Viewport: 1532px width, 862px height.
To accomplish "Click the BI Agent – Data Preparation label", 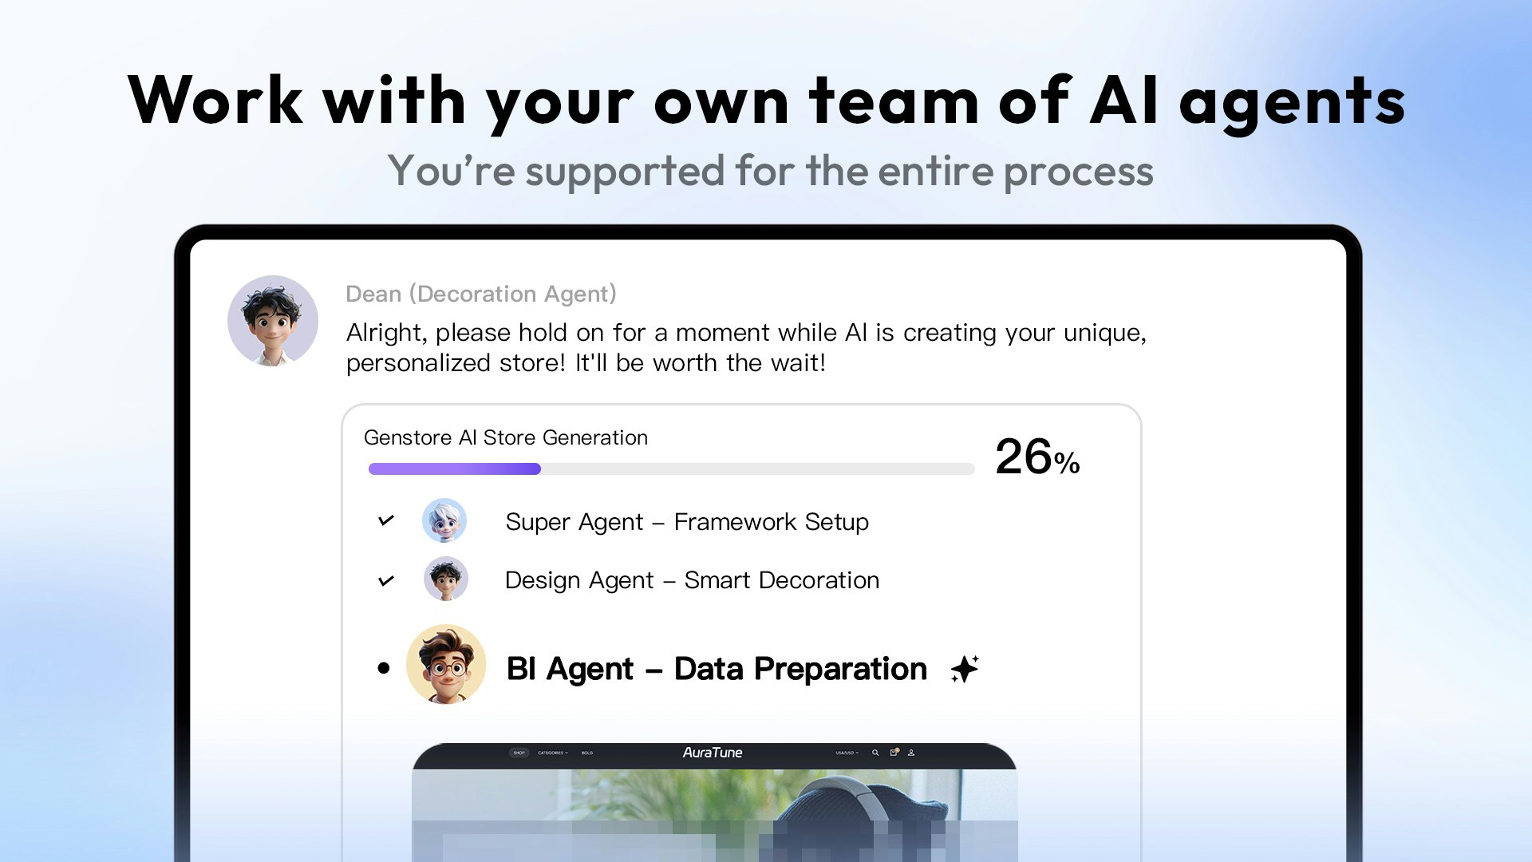I will (717, 669).
